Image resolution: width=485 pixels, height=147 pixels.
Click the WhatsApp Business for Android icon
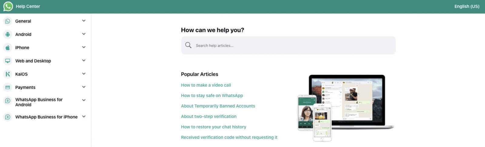(x=8, y=101)
